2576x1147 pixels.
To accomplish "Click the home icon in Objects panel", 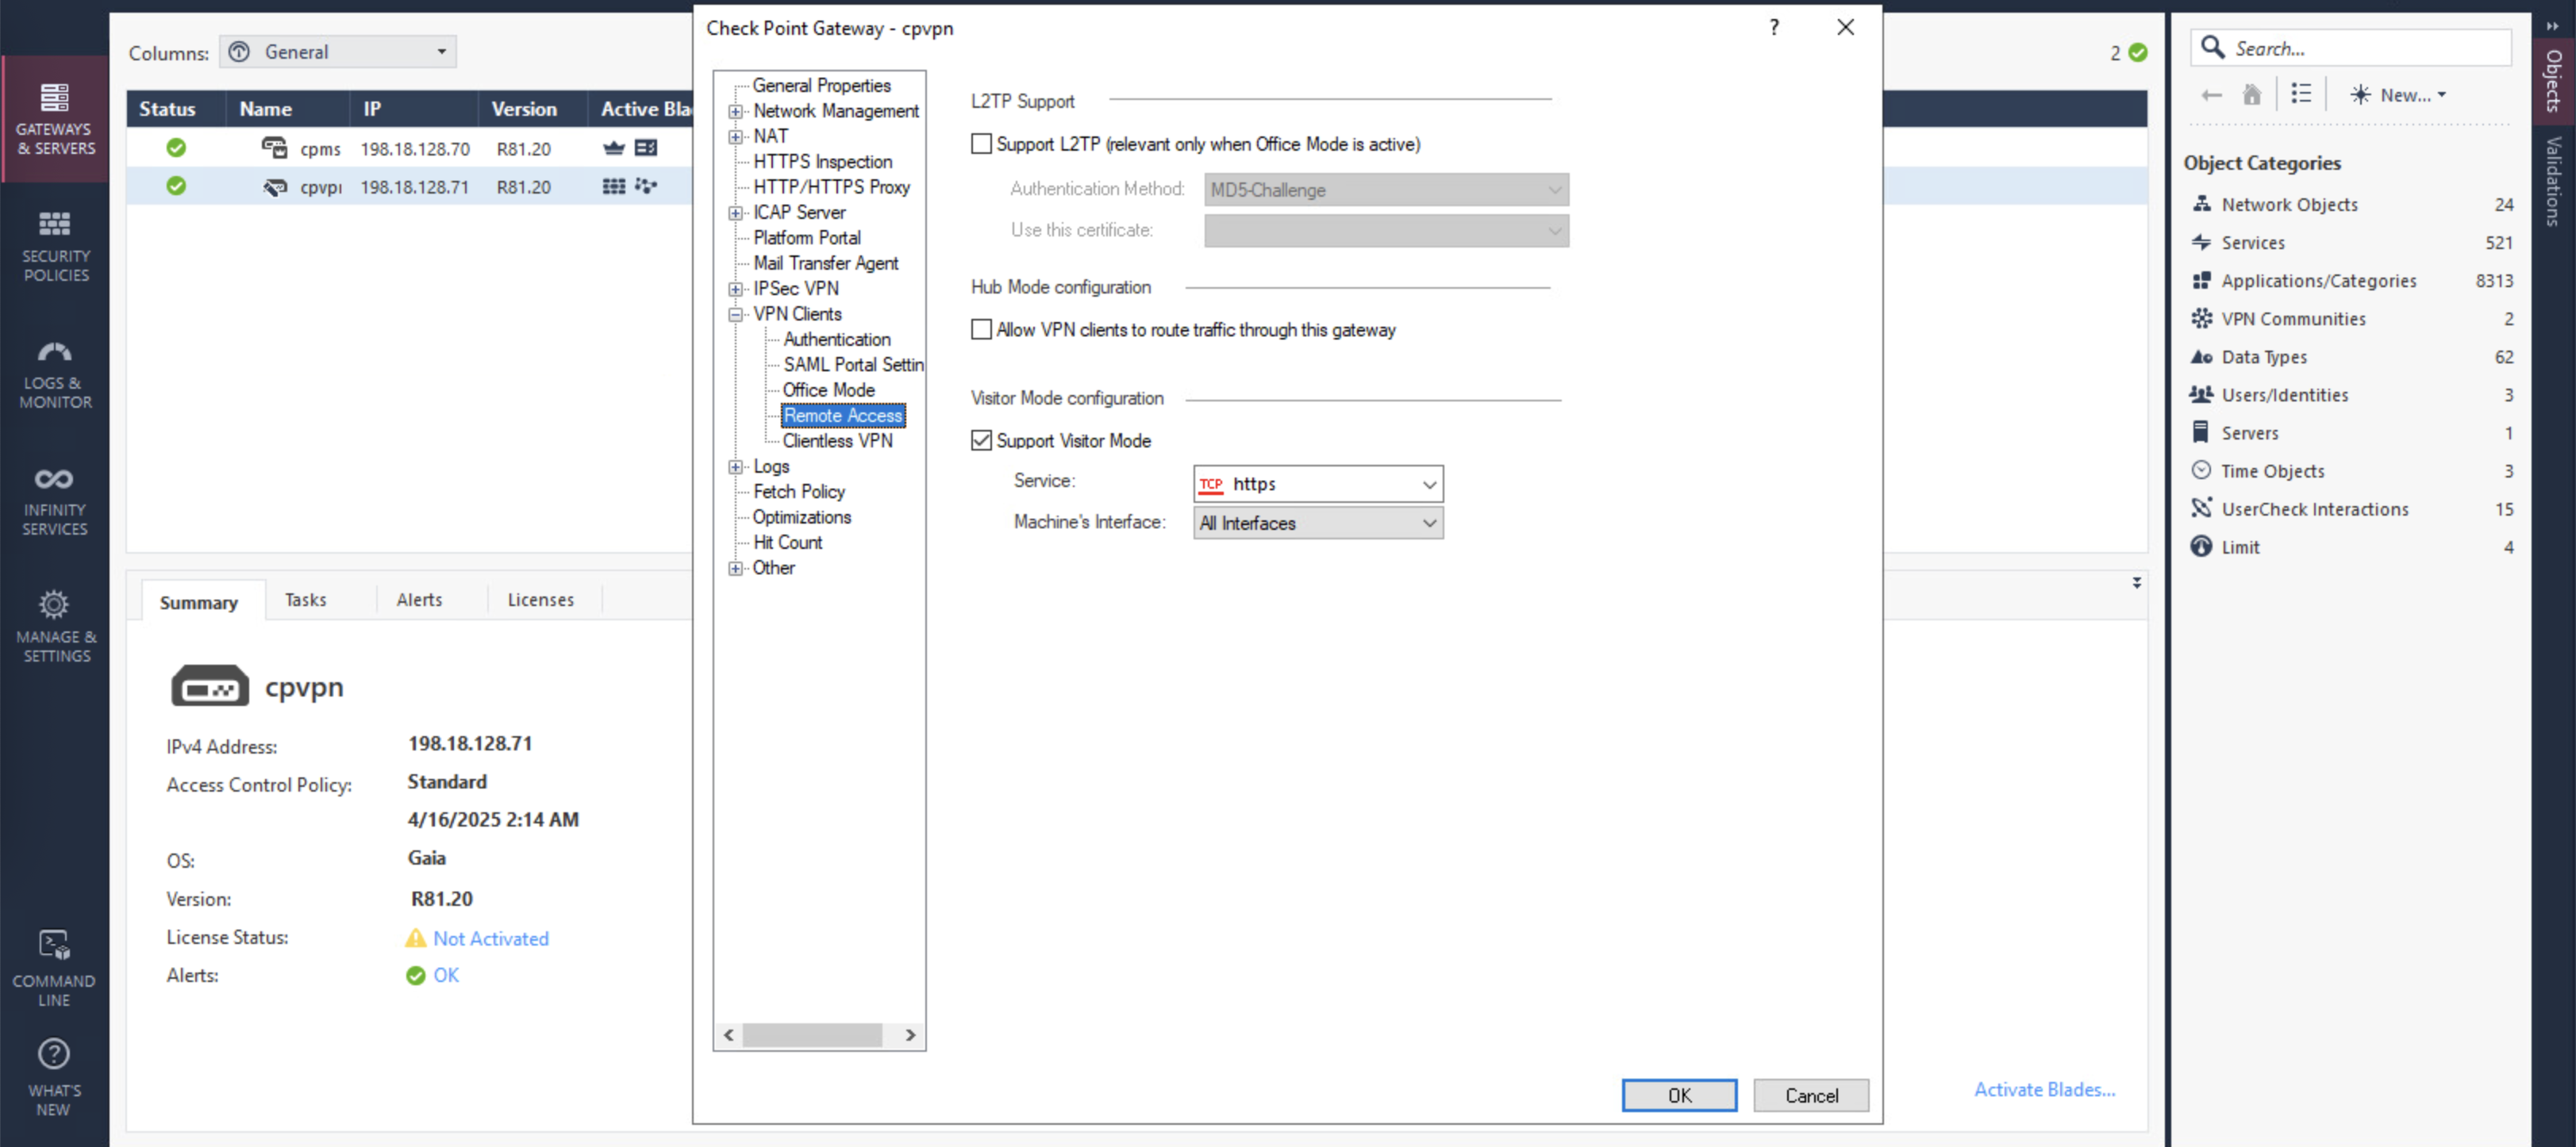I will [x=2251, y=95].
